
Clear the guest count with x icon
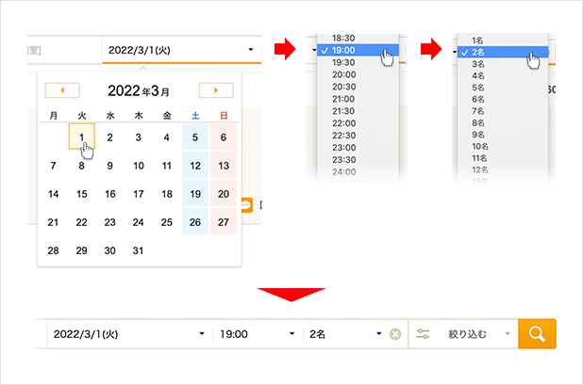pos(395,334)
